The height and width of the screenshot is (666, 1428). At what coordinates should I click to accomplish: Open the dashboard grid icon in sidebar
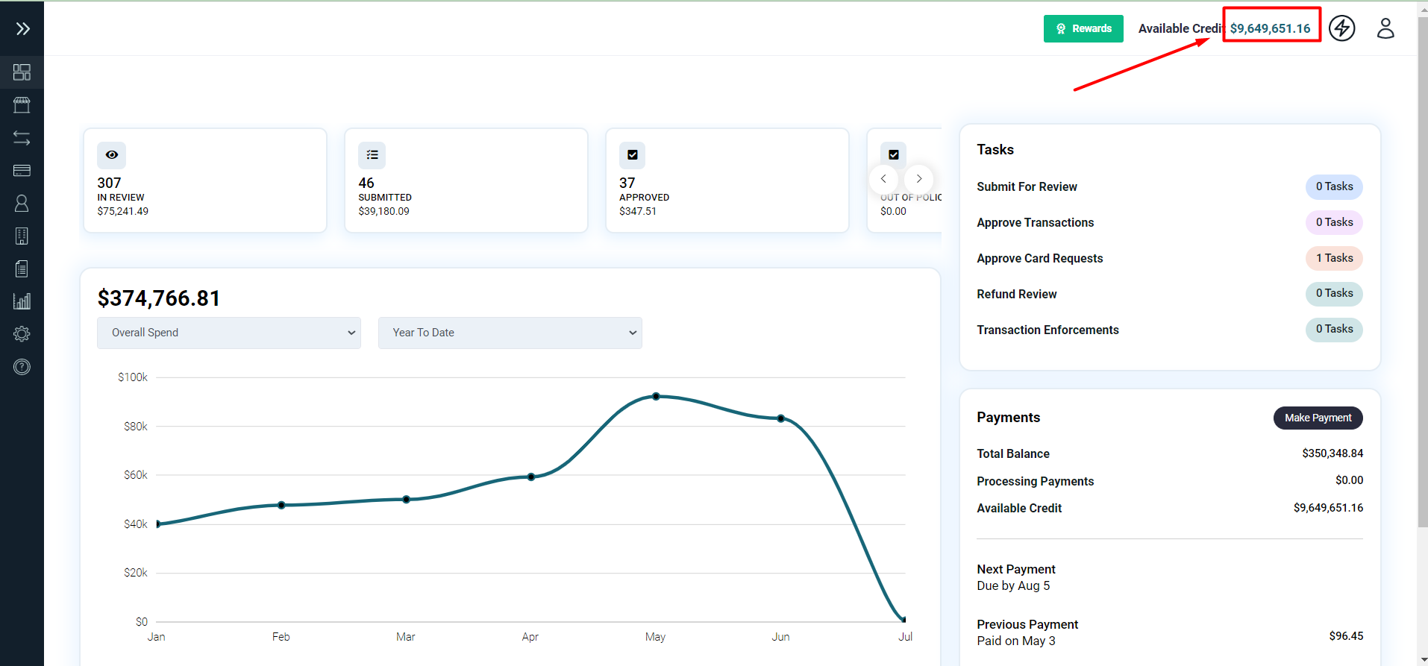(22, 72)
